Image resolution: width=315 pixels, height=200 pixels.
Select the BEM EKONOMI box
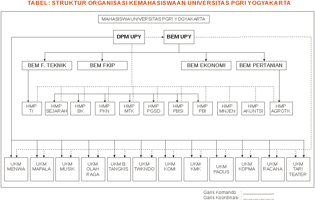point(206,66)
